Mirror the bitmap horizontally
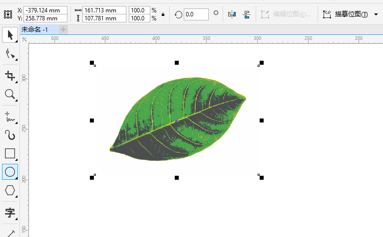Viewport: 383px width, 237px height. 232,14
